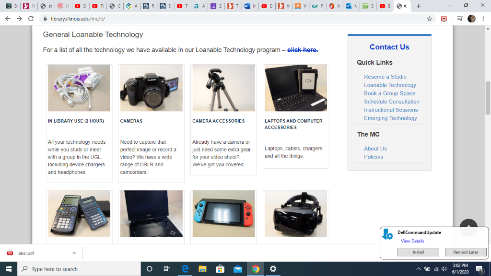This screenshot has width=491, height=276.
Task: View site info via padlock icon
Action: point(45,19)
